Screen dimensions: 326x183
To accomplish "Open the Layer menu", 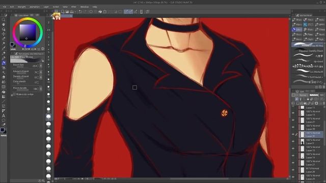I will coord(46,7).
